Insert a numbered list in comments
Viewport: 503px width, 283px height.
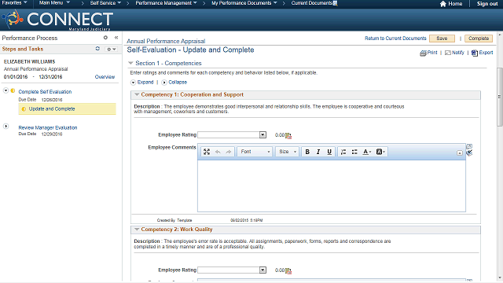point(343,152)
